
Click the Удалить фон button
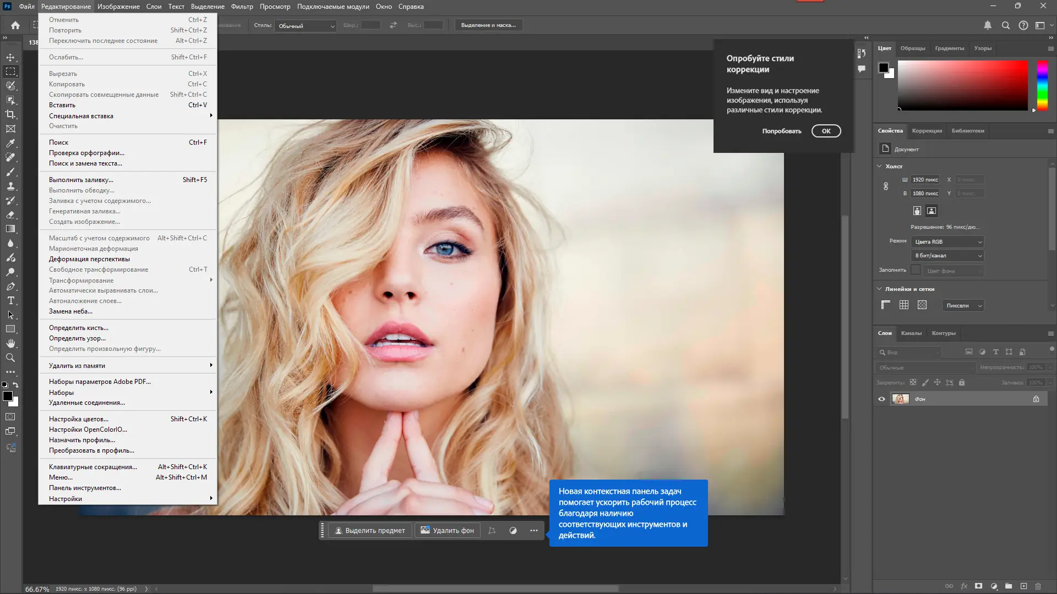coord(447,531)
